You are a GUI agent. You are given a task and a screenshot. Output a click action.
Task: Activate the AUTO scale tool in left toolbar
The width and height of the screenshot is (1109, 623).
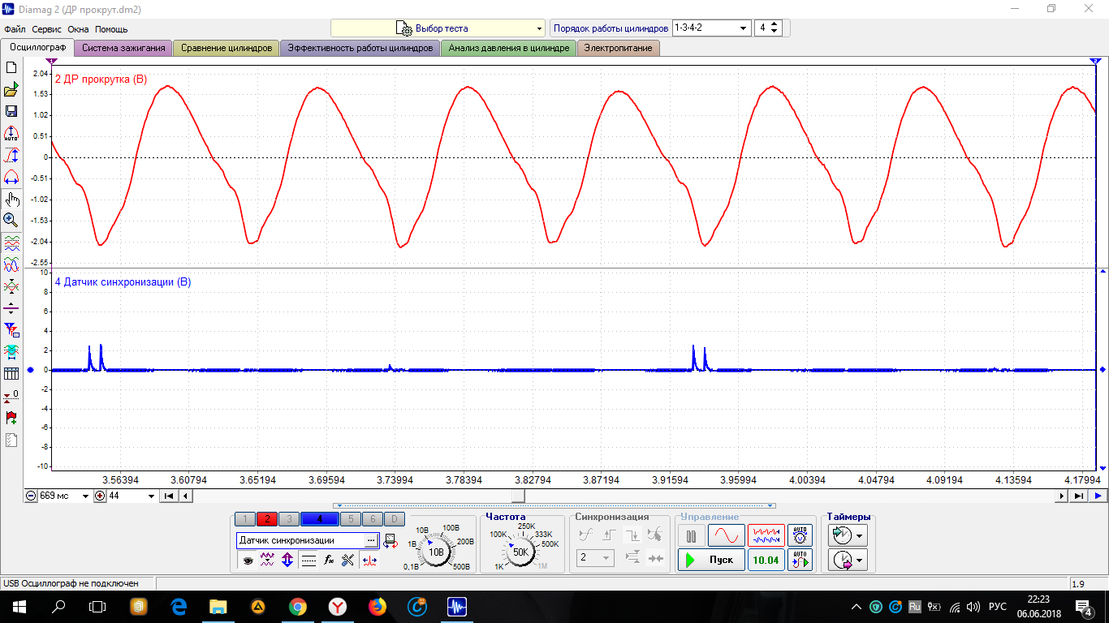click(x=11, y=134)
